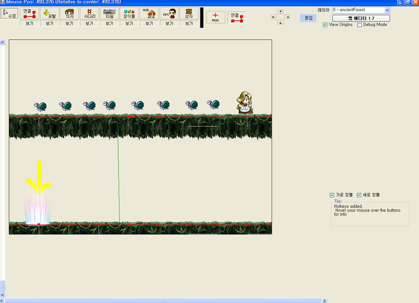Click the 'Tile:' group label
Image resolution: width=419 pixels, height=303 pixels.
point(338,201)
